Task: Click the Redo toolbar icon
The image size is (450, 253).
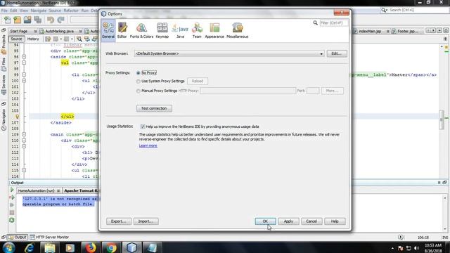Action: pyautogui.click(x=61, y=20)
